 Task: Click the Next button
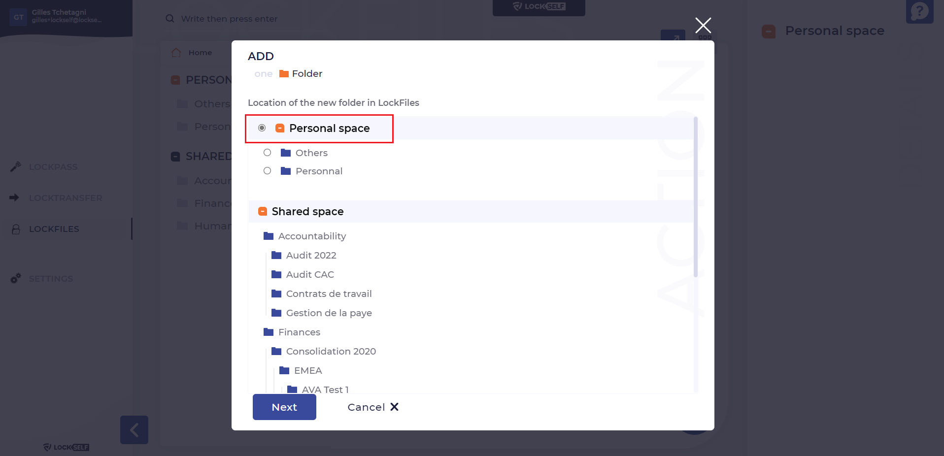pyautogui.click(x=284, y=407)
